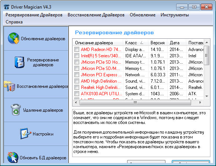Select the ATK0100 ACPI UTILI... driver name

click(101, 94)
